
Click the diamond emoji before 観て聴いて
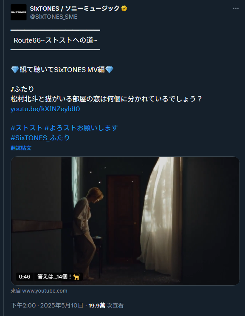pos(15,70)
